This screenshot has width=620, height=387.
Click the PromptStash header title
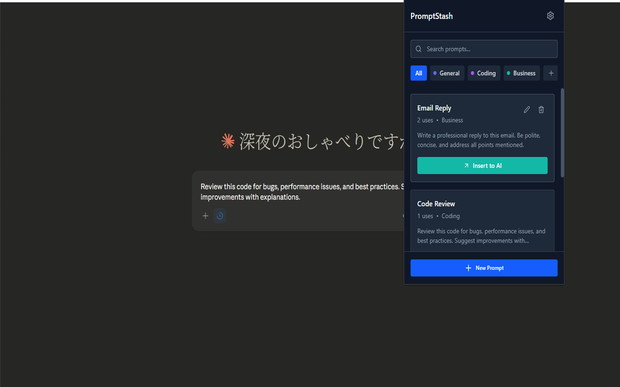[x=431, y=16]
